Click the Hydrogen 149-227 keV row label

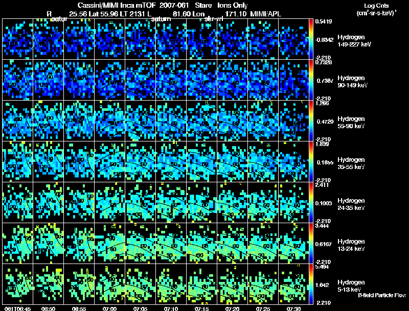354,41
